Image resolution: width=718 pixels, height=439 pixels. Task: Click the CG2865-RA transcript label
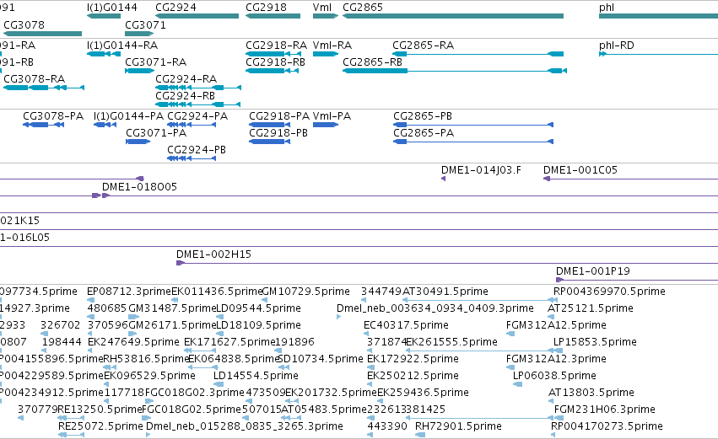[x=423, y=46]
